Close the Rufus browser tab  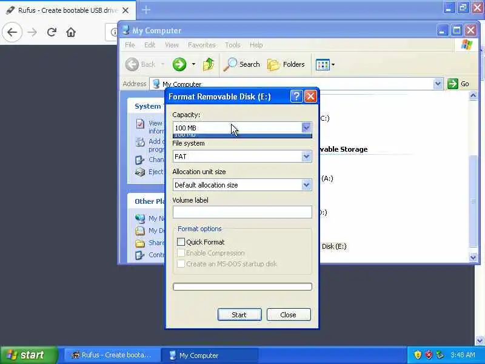125,10
